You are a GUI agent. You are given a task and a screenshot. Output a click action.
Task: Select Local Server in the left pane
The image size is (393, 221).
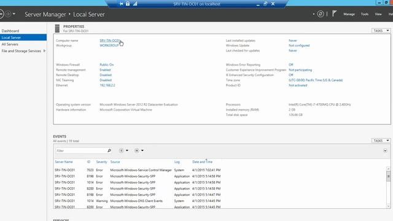pyautogui.click(x=23, y=37)
